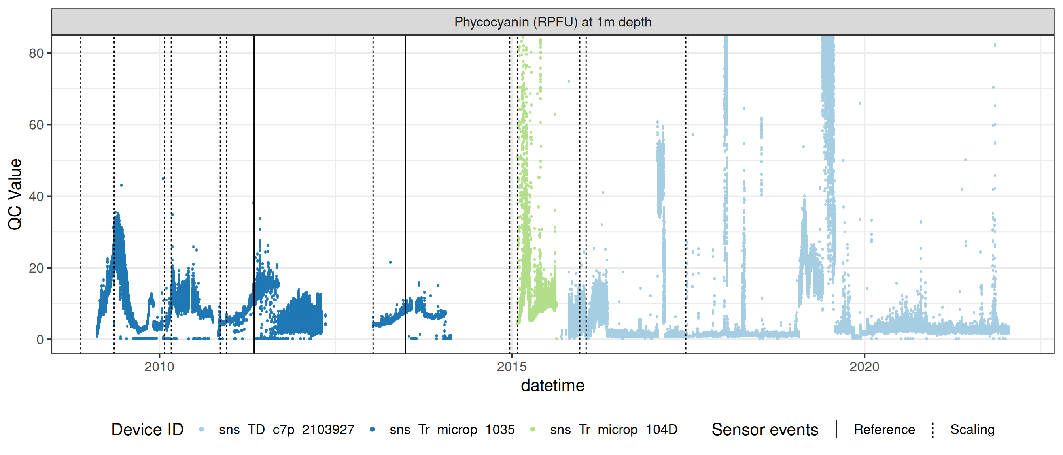Click the light blue sns_TD_c7p_2103927 legend dot
The height and width of the screenshot is (455, 1063).
point(201,429)
